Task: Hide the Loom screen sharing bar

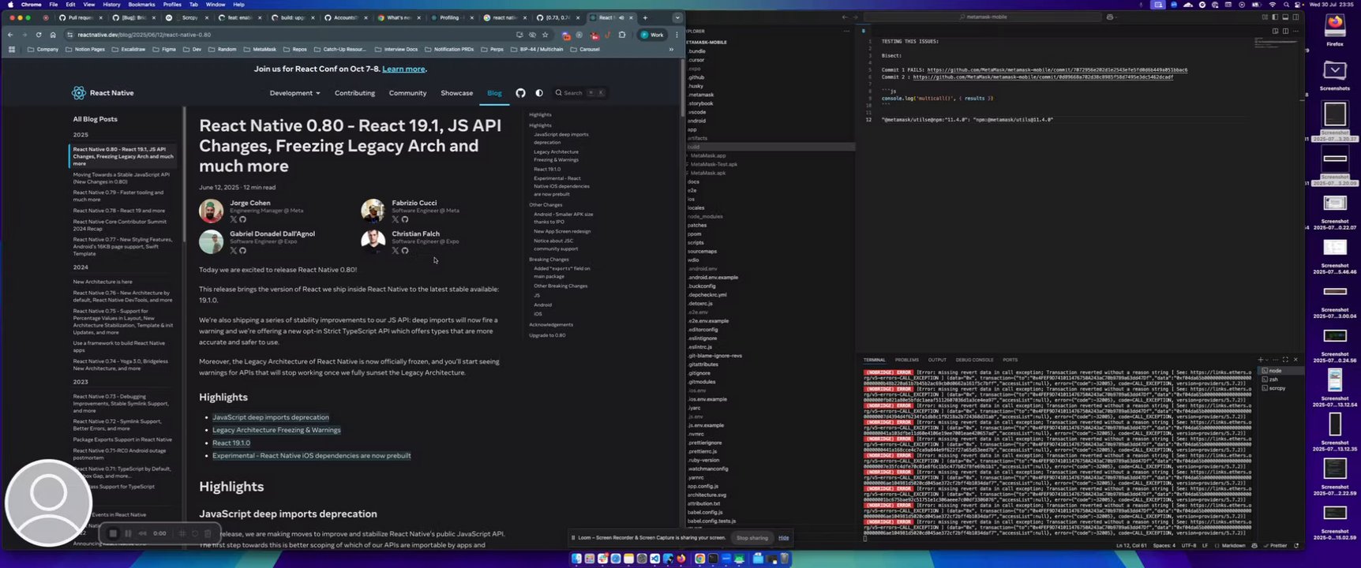Action: coord(783,538)
